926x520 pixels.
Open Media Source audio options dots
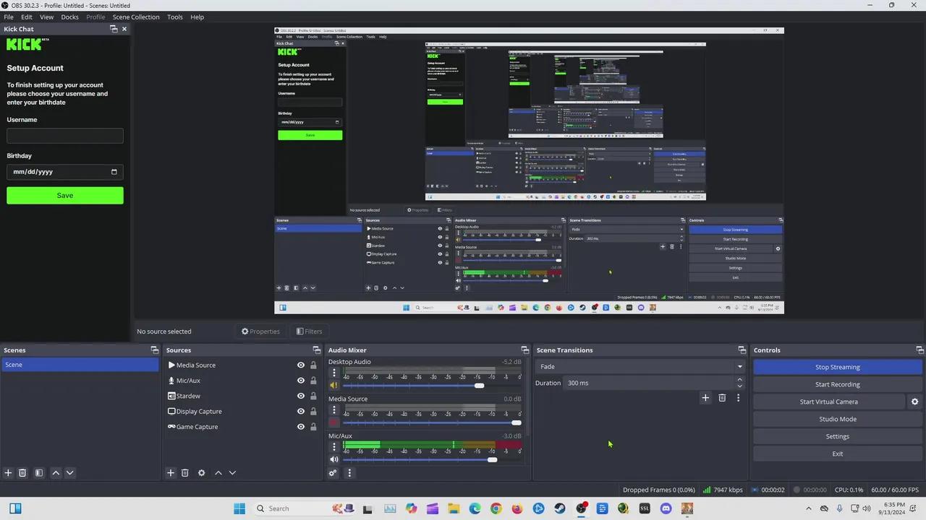[334, 410]
